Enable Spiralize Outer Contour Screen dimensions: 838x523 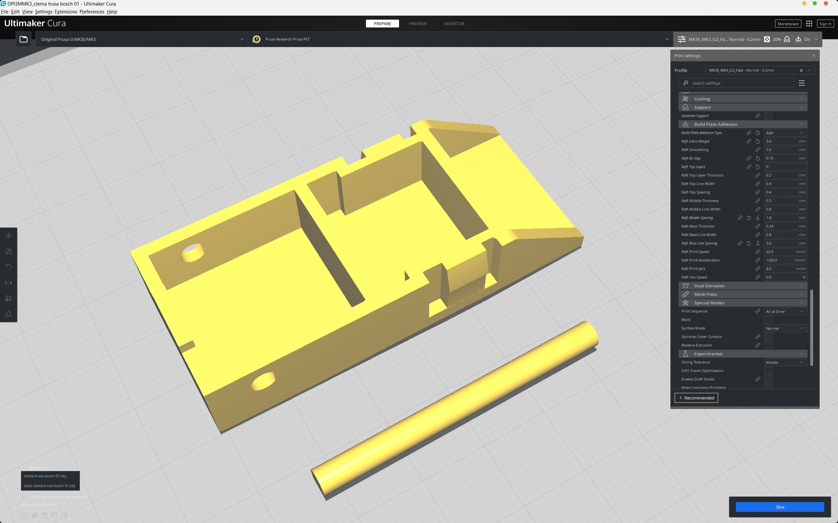[x=768, y=337]
